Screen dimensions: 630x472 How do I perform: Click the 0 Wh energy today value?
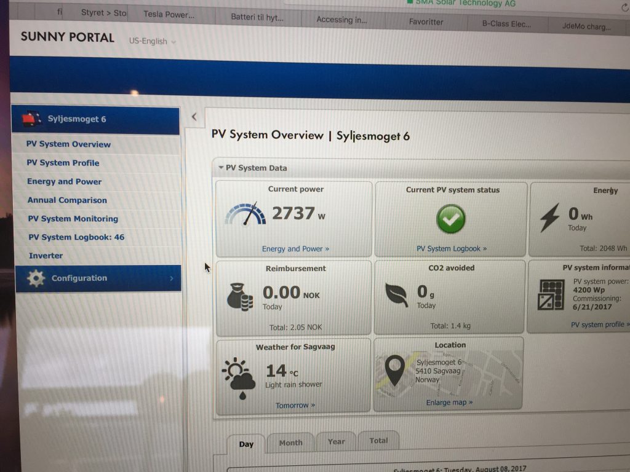coord(580,214)
